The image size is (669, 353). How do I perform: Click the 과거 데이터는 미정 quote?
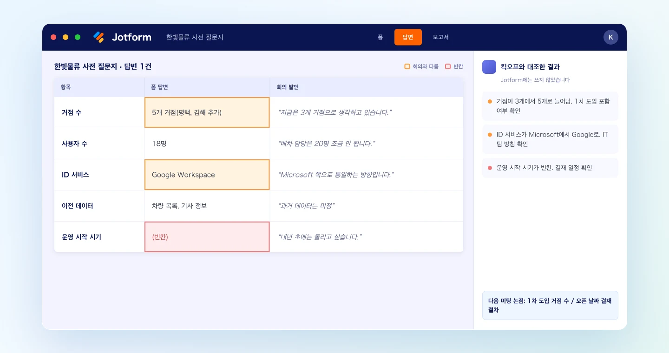306,206
